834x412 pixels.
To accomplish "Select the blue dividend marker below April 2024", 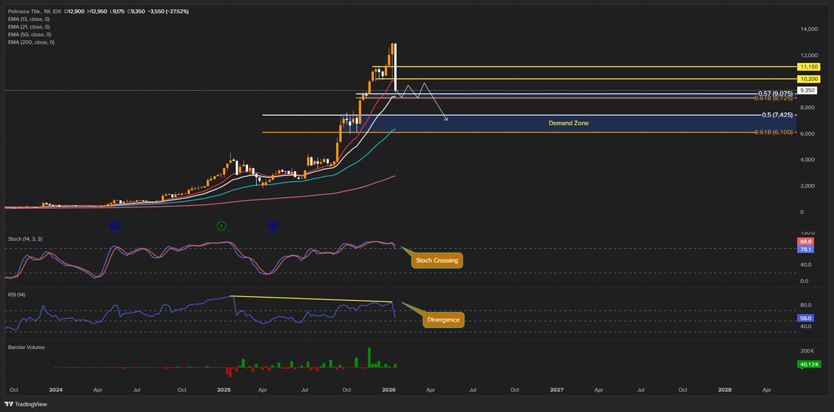I will pos(113,225).
